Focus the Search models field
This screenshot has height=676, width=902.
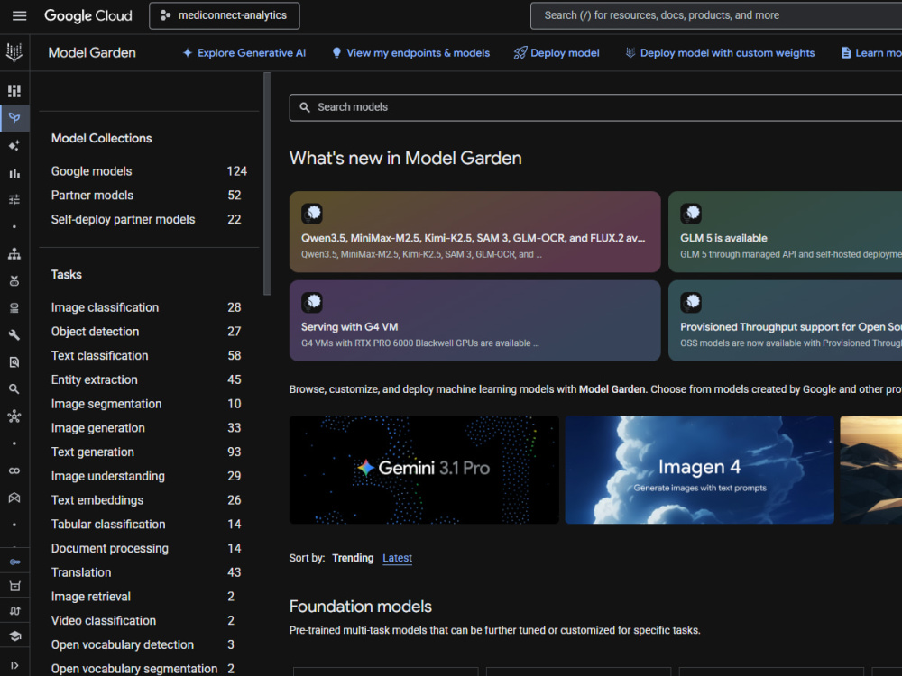(x=595, y=107)
